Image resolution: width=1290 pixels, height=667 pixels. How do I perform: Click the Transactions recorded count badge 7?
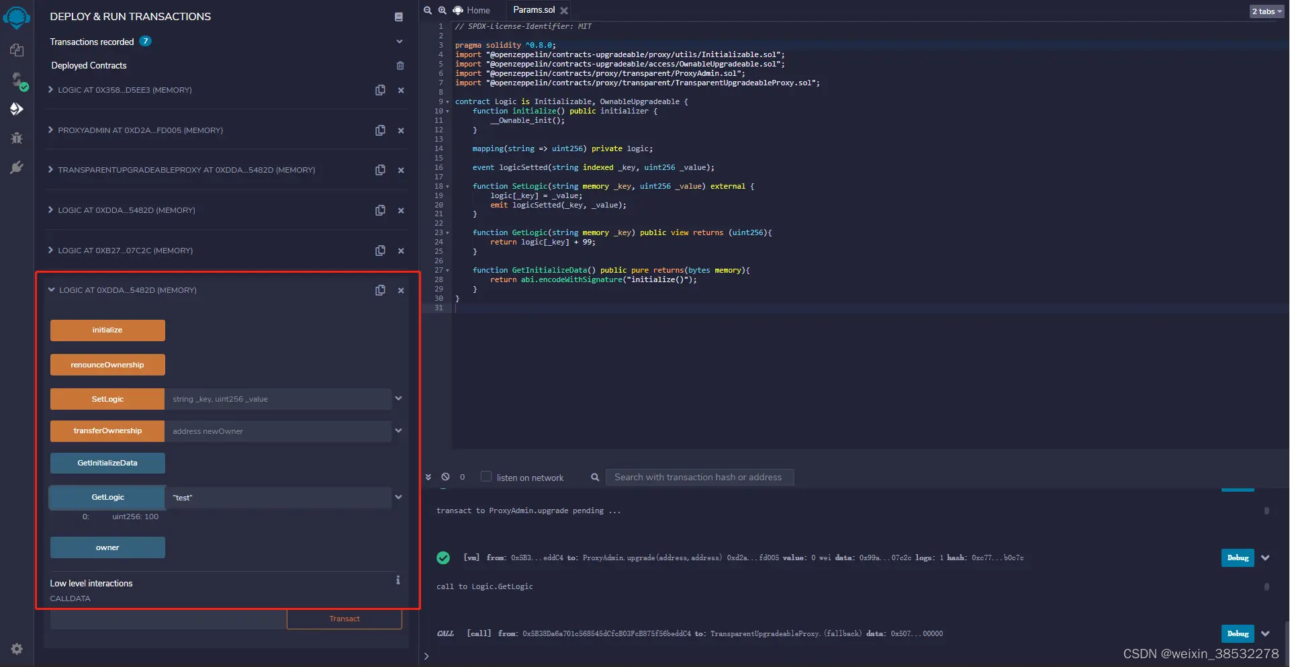point(145,41)
